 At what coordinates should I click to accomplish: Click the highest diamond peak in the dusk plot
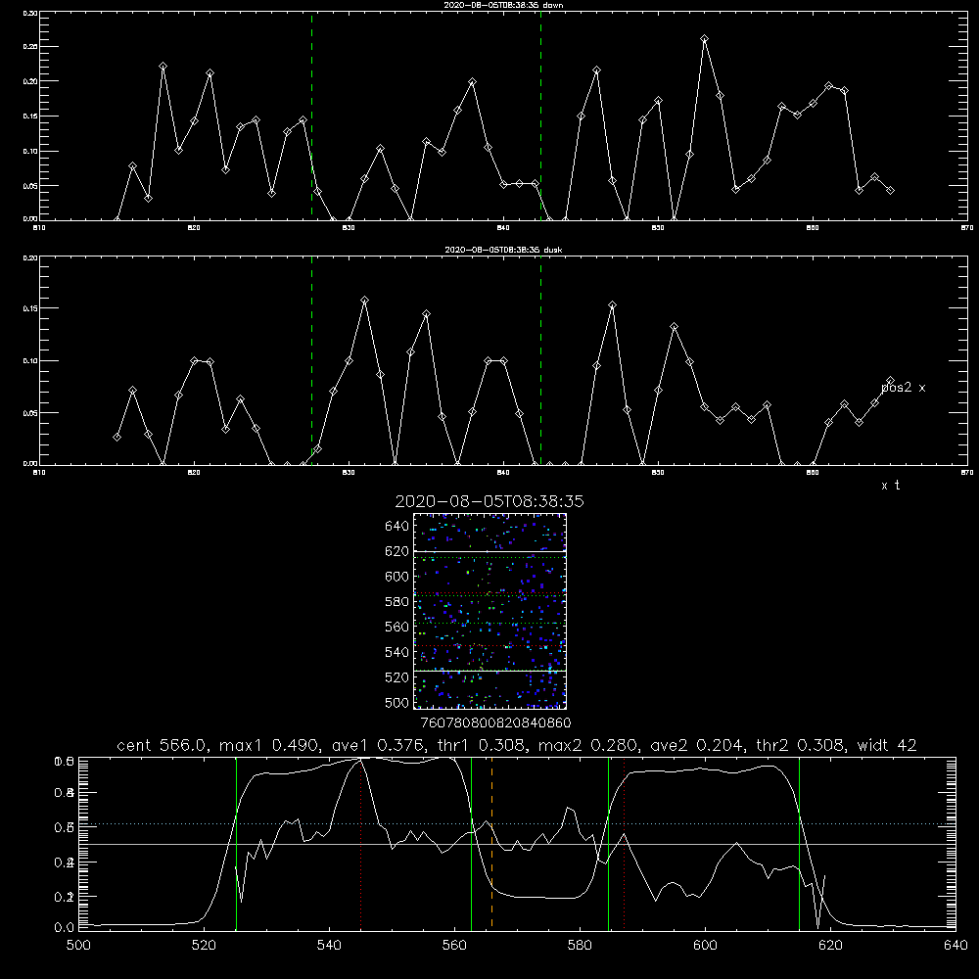(x=364, y=301)
